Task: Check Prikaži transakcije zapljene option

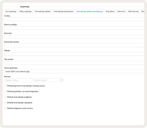Action: [5, 97]
